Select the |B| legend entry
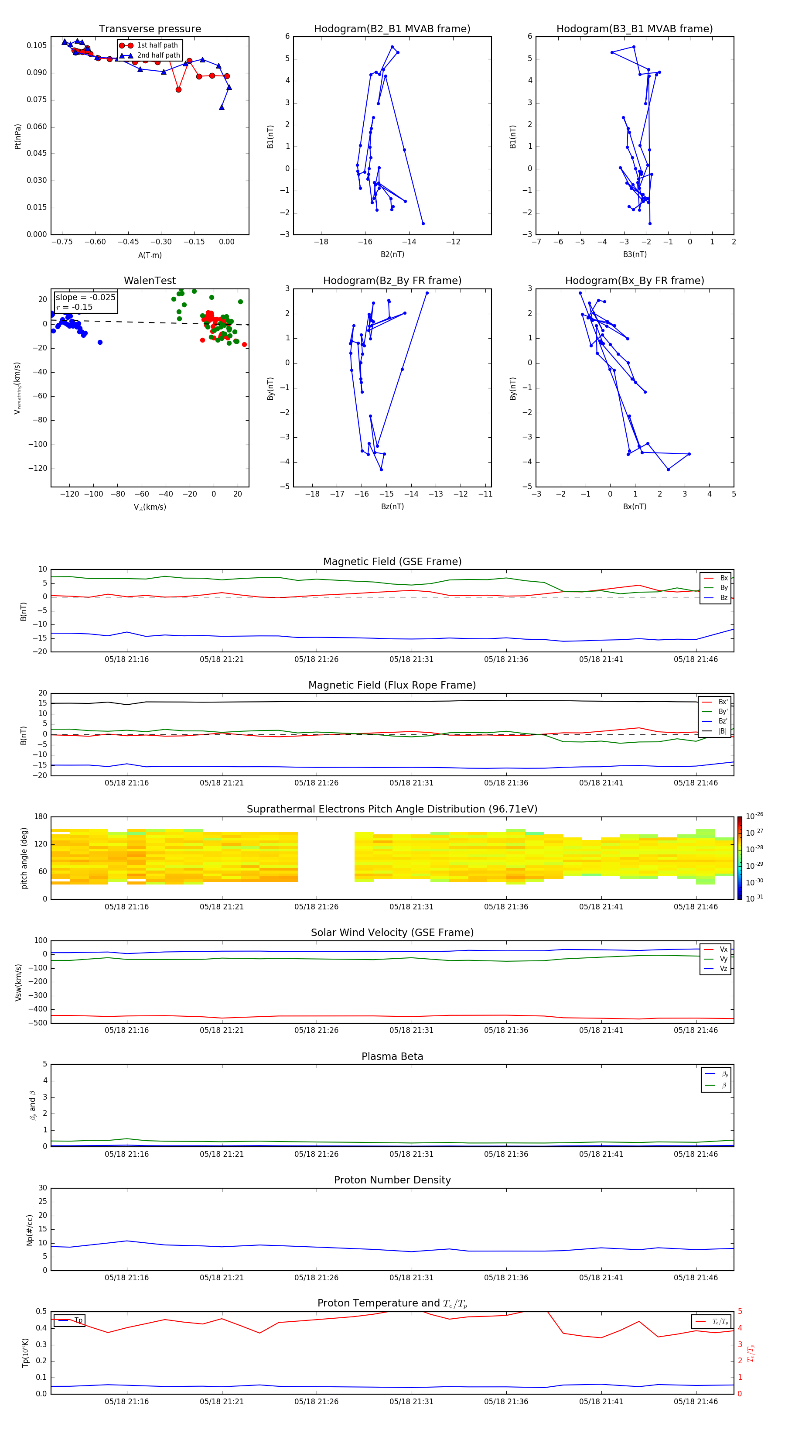Image resolution: width=785 pixels, height=1440 pixels. point(715,731)
